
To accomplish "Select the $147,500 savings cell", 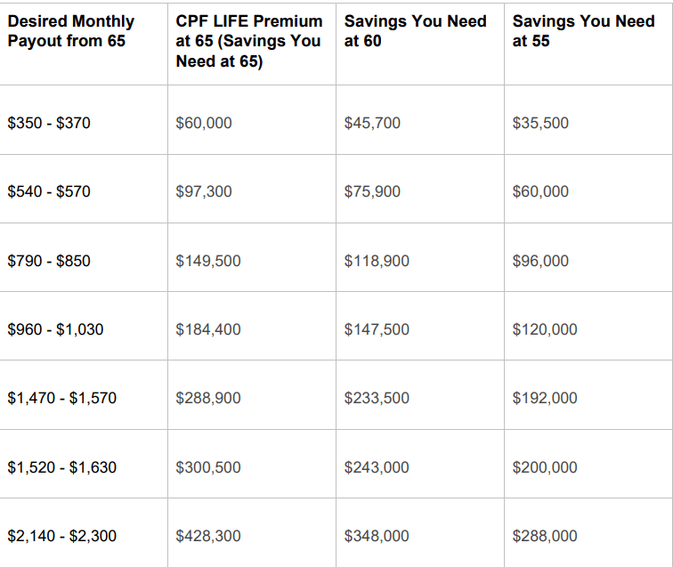I will 377,329.
